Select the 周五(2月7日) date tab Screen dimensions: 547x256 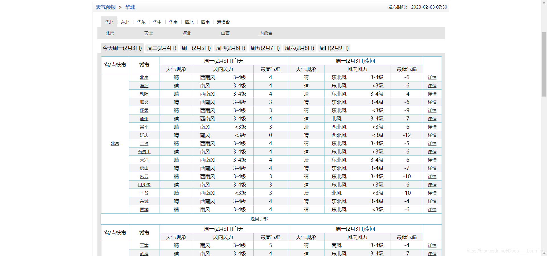[265, 48]
